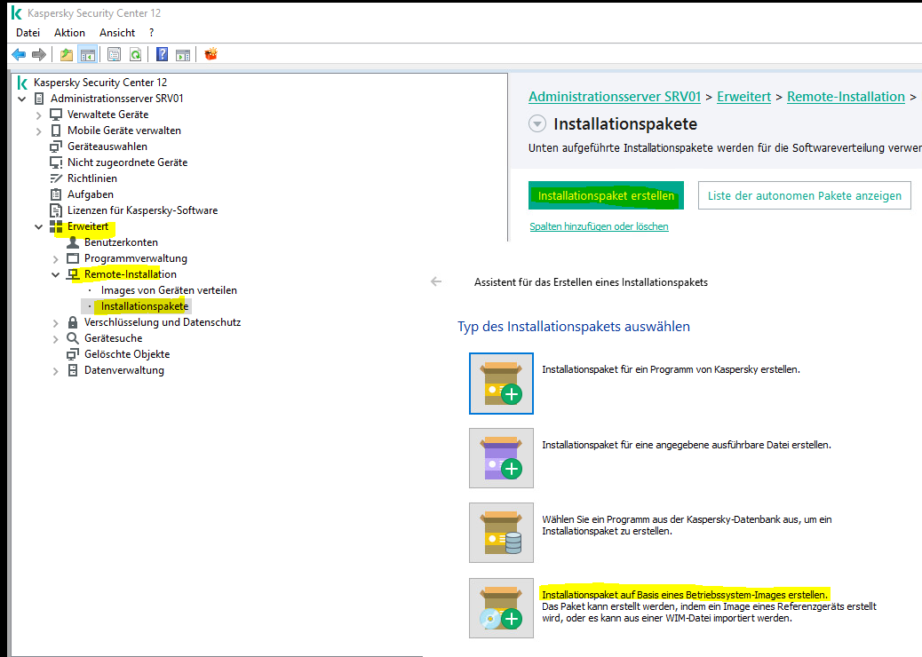Expand the Datenverwaltung node
The image size is (922, 657).
(56, 371)
